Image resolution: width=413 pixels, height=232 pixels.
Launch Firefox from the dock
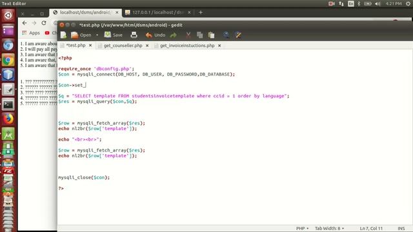coord(8,119)
